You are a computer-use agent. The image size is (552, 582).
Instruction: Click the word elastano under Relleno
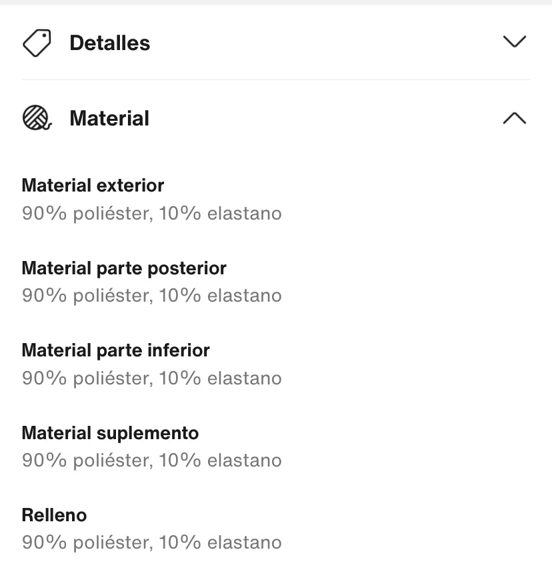coord(244,543)
